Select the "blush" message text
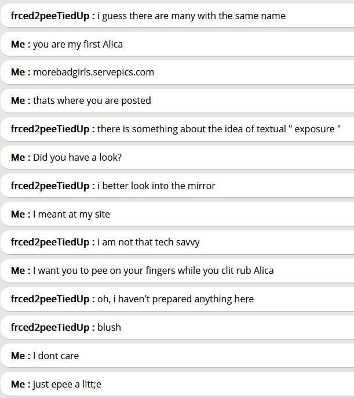 point(109,328)
